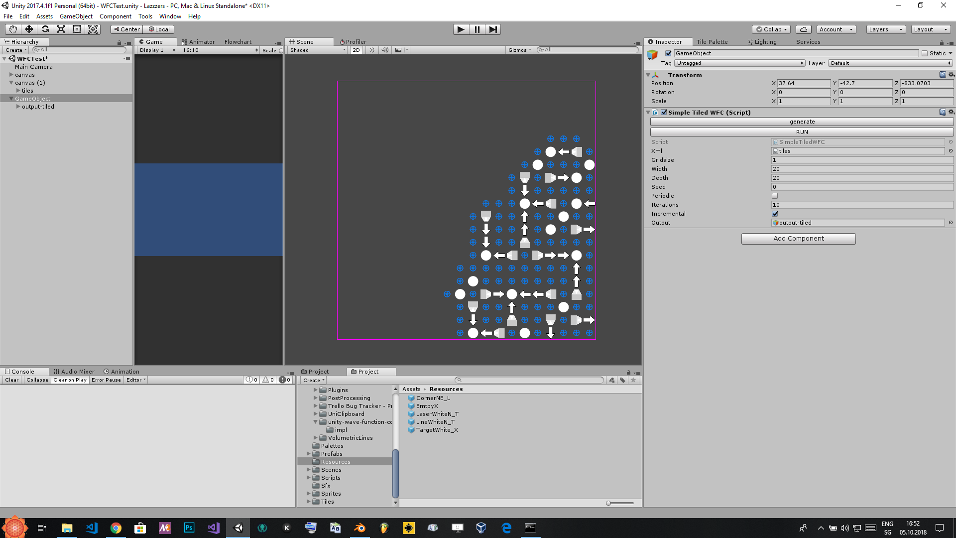Clear the Console
Viewport: 956px width, 538px height.
[x=12, y=380]
